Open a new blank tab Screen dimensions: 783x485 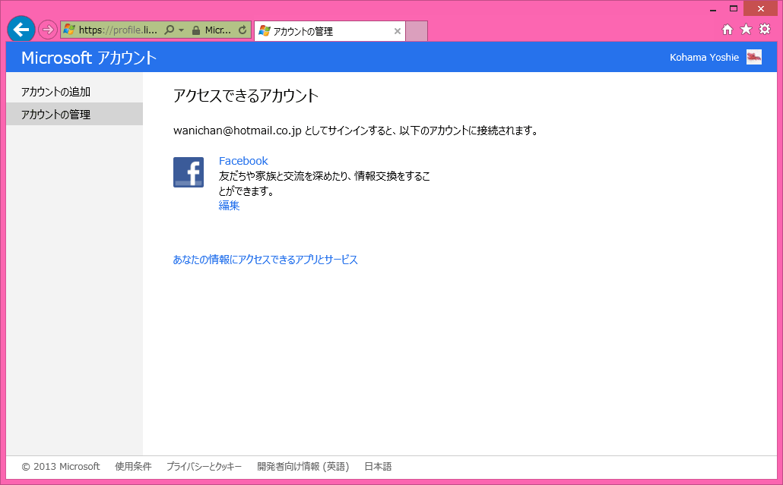(x=417, y=31)
